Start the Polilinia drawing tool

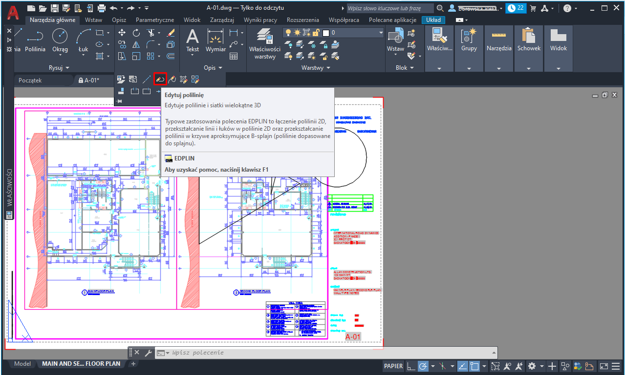point(35,40)
